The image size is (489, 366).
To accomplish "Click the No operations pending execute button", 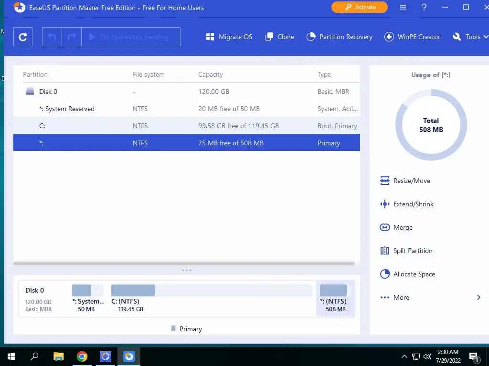I will point(131,37).
